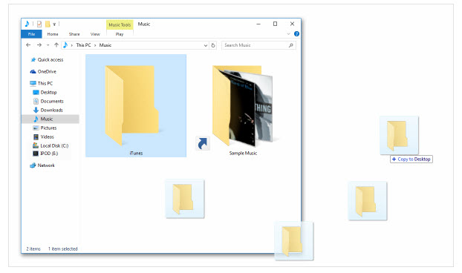Open the Play tab under Music Tools

point(120,34)
